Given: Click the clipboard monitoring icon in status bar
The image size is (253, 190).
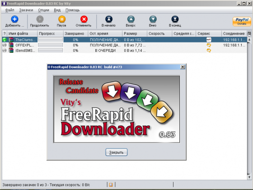Looking at the screenshot, I should 111,185.
